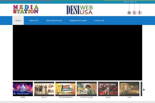Go to the Home tab
The width and height of the screenshot is (155, 103).
point(18,21)
